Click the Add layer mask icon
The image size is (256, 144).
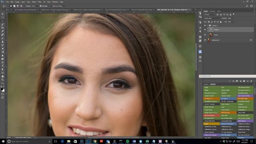(237, 81)
